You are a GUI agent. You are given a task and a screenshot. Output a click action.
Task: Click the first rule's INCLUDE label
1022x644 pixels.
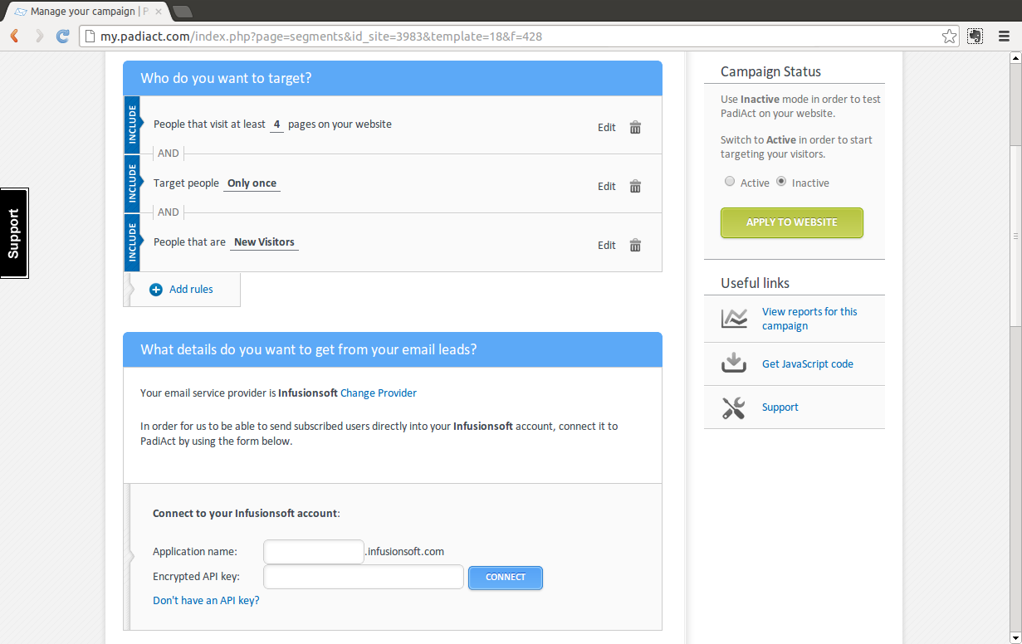[x=132, y=125]
